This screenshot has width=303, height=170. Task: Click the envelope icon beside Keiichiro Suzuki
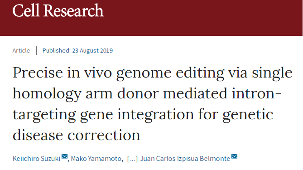[x=64, y=156]
